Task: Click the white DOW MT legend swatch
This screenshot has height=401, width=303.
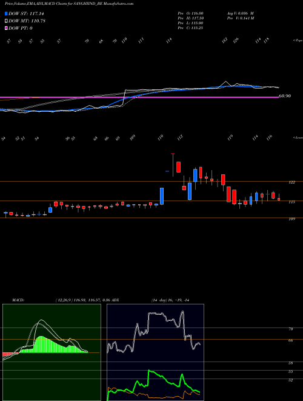Action: [7, 21]
